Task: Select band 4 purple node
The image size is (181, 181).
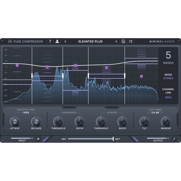Action: click(x=107, y=68)
